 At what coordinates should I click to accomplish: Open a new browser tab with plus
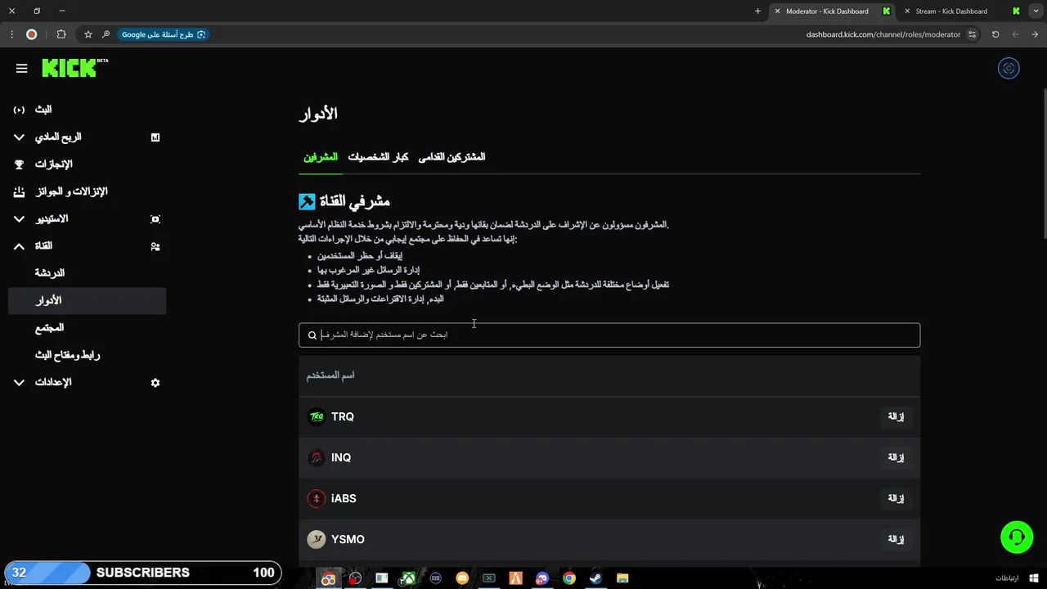pos(757,11)
